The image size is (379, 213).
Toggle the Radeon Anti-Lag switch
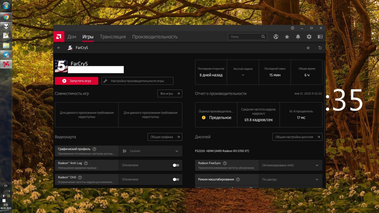[176, 165]
